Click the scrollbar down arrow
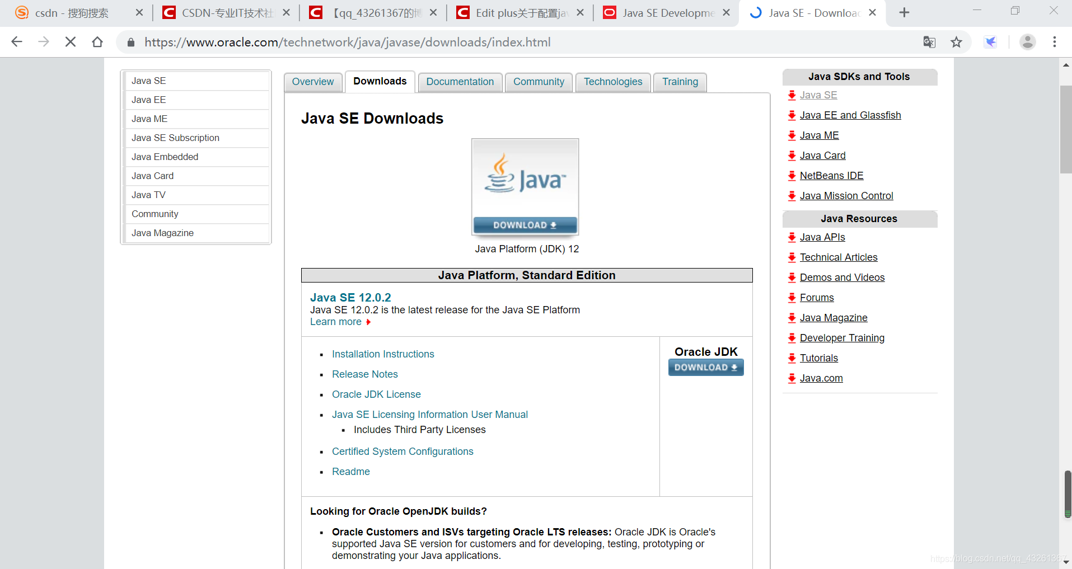The height and width of the screenshot is (569, 1072). (x=1066, y=562)
